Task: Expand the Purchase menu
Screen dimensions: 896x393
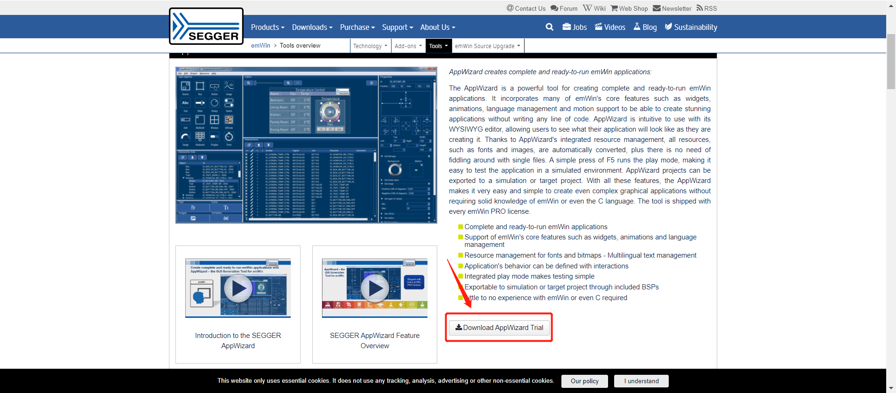Action: coord(357,27)
